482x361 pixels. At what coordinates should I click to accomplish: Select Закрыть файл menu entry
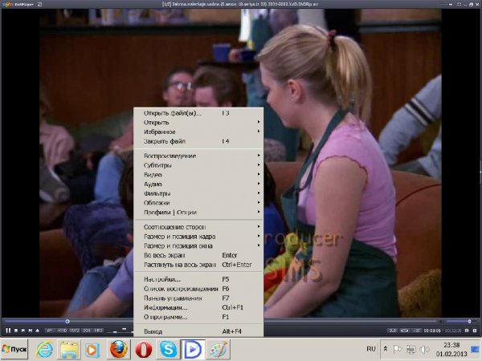[198, 141]
